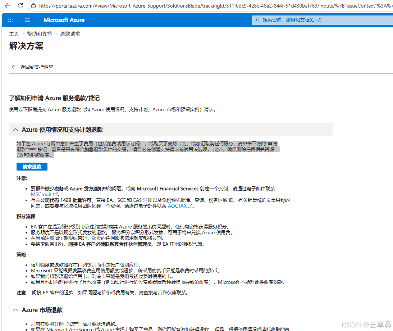Viewport: 393px width, 331px height.
Task: Open the MSCredit email link
Action: click(41, 194)
